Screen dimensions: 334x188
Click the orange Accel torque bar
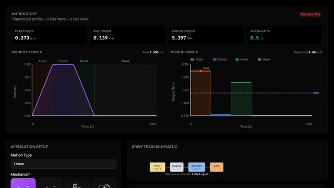(x=200, y=93)
